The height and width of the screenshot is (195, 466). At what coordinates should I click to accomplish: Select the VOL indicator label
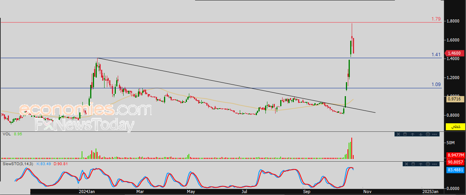[x=7, y=134]
